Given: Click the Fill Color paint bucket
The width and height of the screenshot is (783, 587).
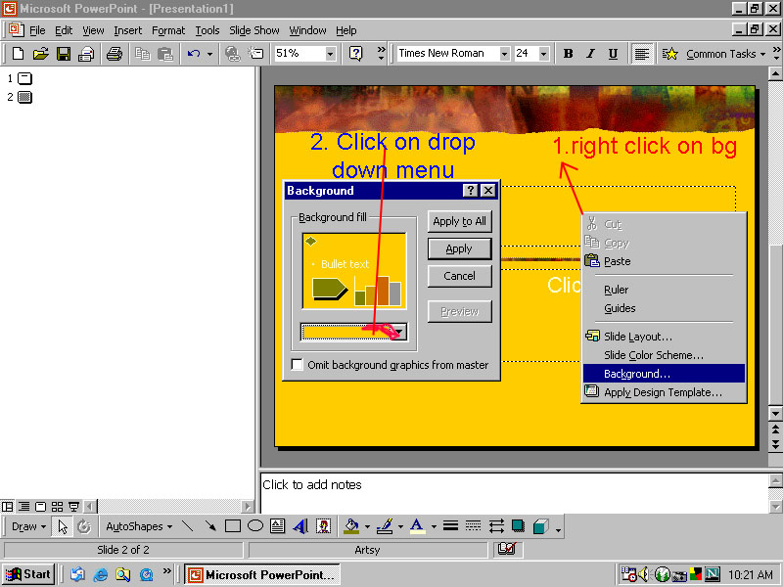Looking at the screenshot, I should pos(352,526).
